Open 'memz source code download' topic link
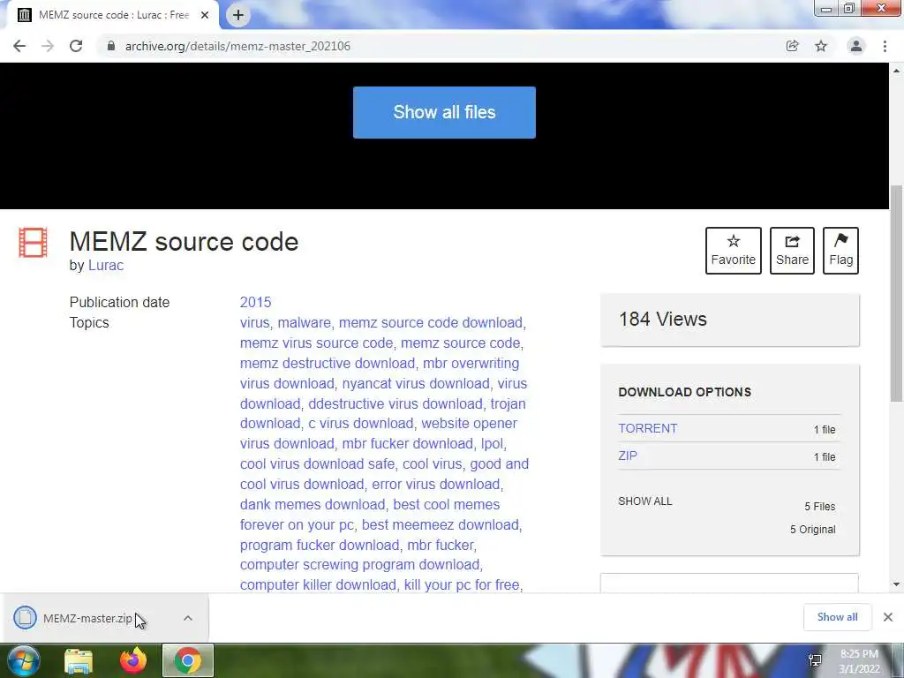 (431, 322)
